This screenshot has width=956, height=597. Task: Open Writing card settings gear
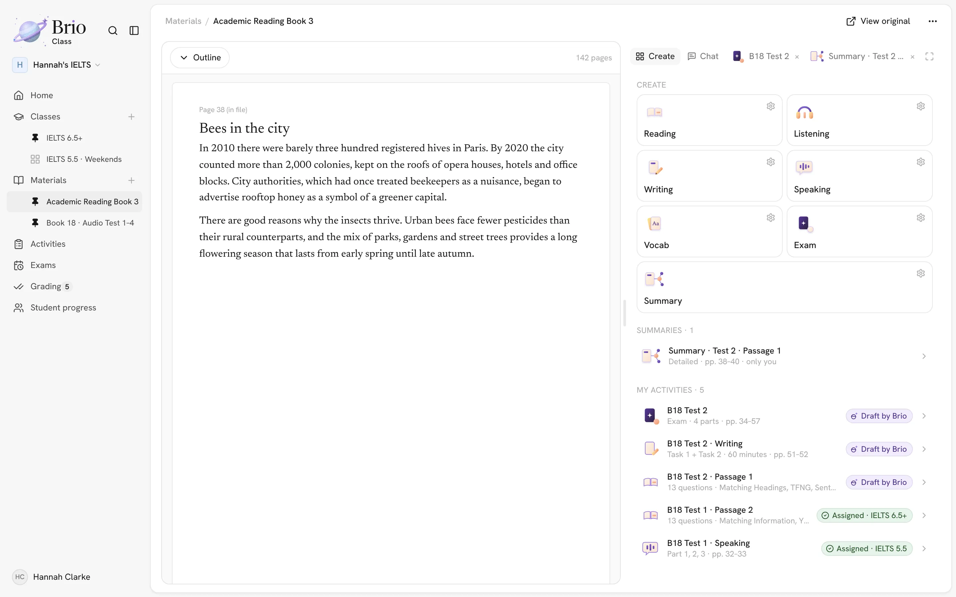(x=771, y=162)
